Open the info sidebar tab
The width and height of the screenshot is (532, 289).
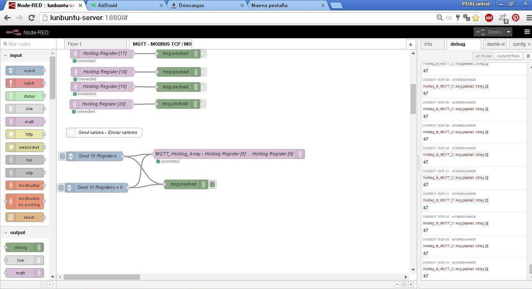[433, 44]
